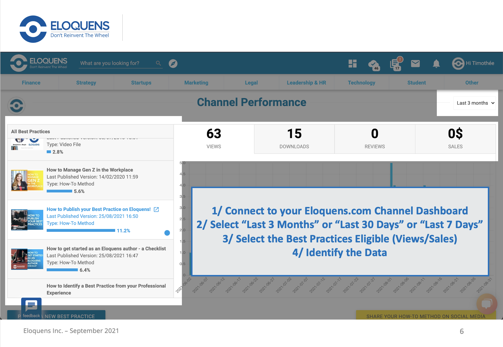
Task: Open the cloud check icon with badge 46
Action: 374,65
